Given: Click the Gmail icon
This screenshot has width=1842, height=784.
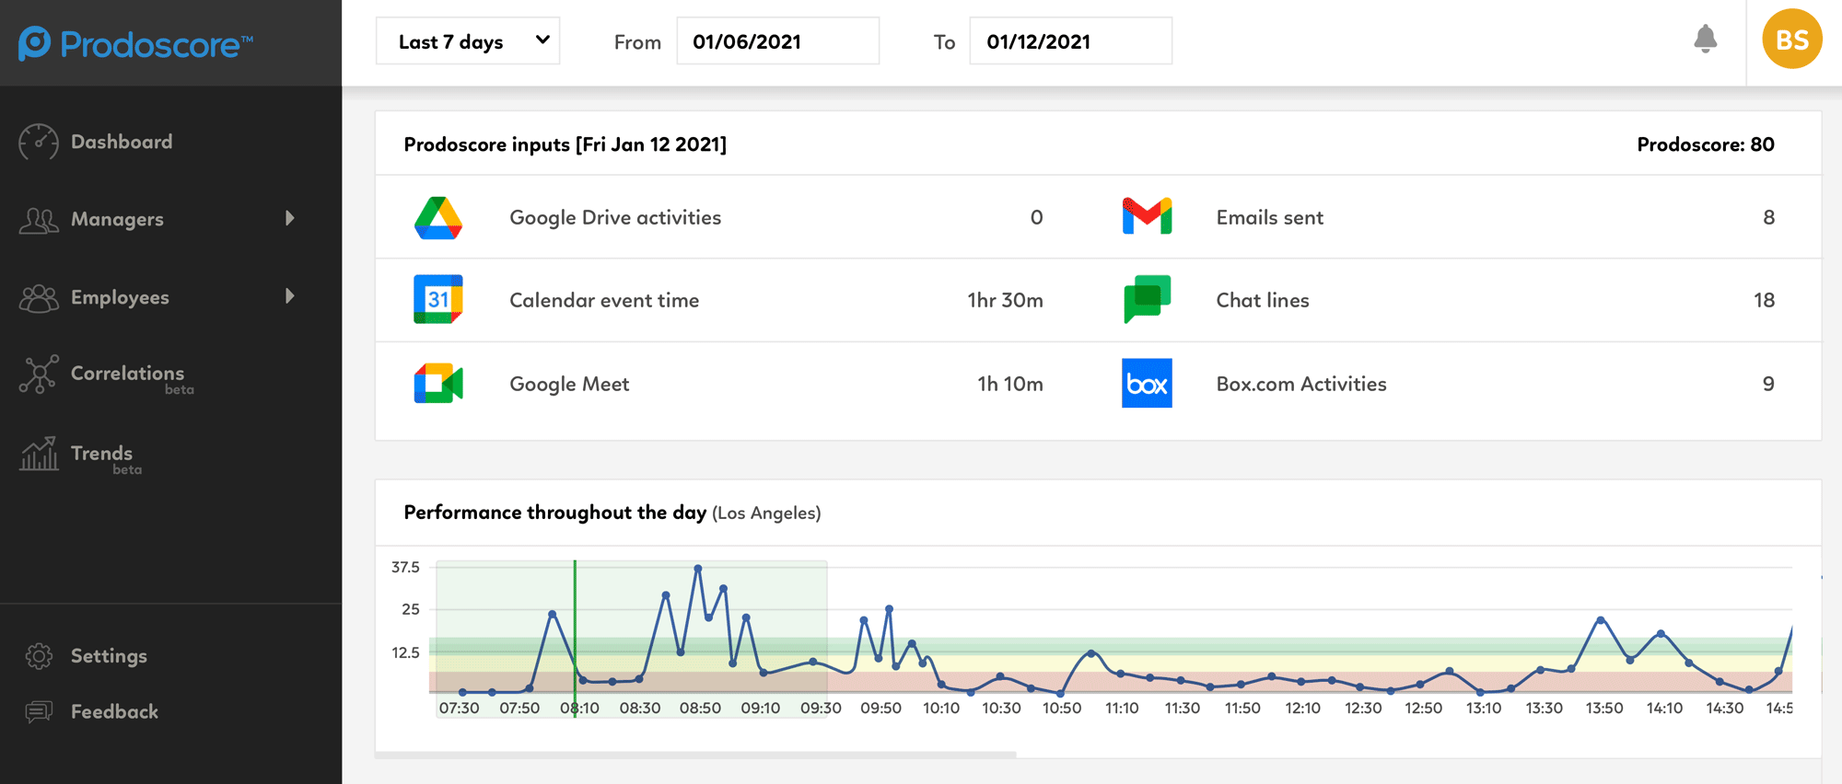Looking at the screenshot, I should tap(1147, 217).
